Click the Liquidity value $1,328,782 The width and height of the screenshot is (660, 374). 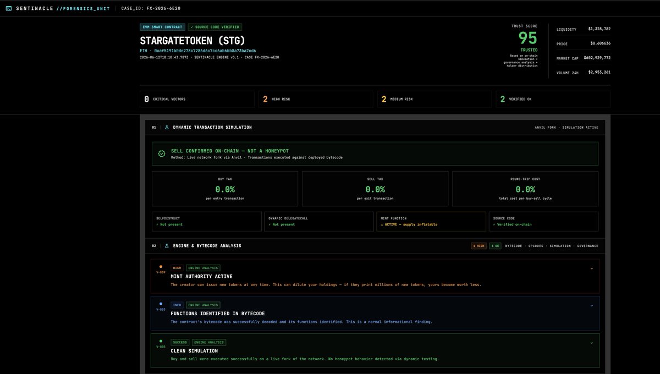pyautogui.click(x=599, y=29)
